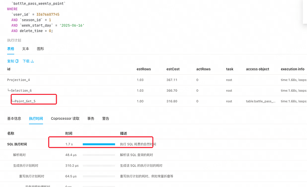The image size is (307, 187).
Task: Click the copy (复制) icon
Action: click(17, 61)
